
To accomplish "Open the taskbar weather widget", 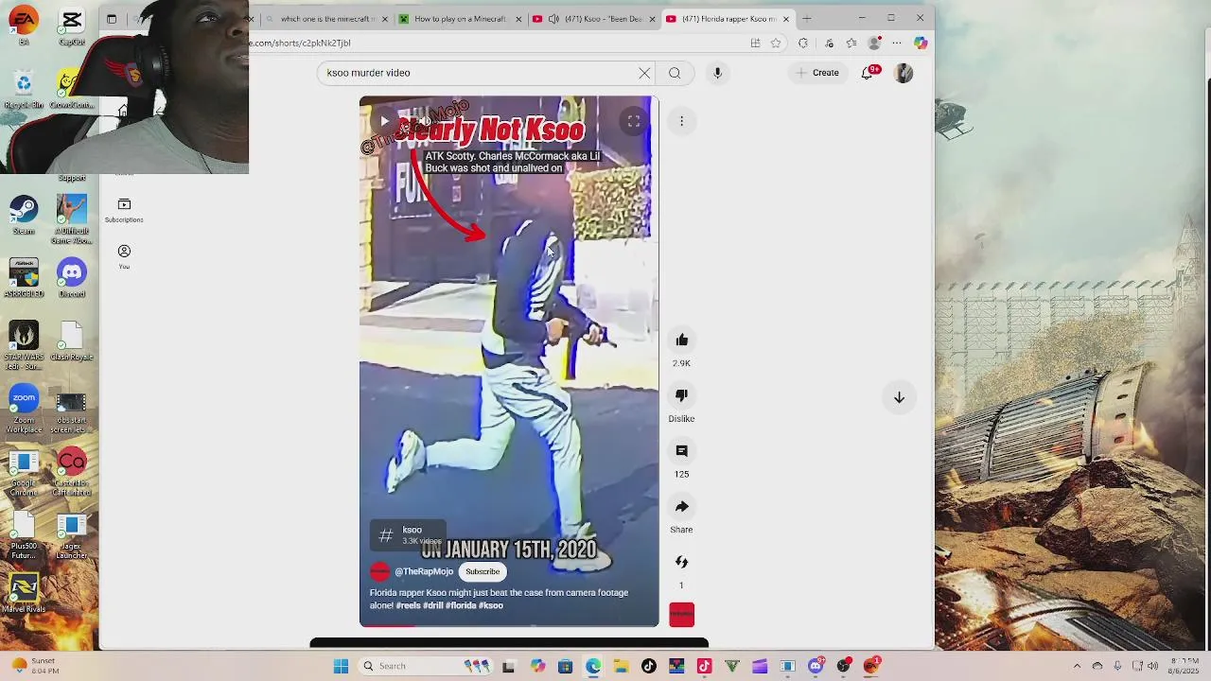I will click(36, 666).
